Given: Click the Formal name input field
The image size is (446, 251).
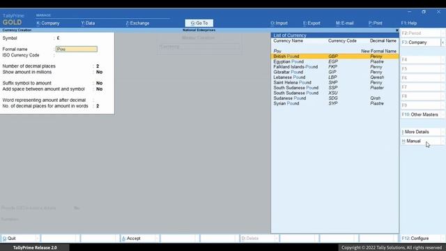Looking at the screenshot, I should (77, 50).
